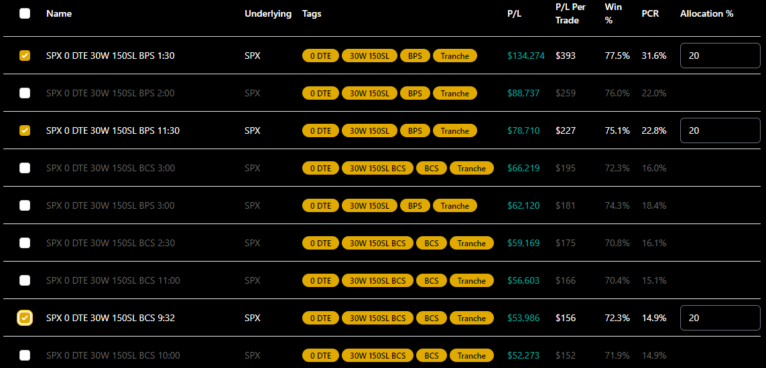The height and width of the screenshot is (368, 766).
Task: Sort by the P/L column header
Action: (x=515, y=13)
